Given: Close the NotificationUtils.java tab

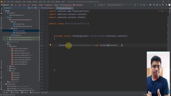Looking at the screenshot, I should [x=72, y=8].
